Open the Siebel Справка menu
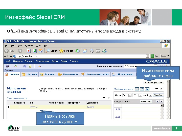 point(74,61)
